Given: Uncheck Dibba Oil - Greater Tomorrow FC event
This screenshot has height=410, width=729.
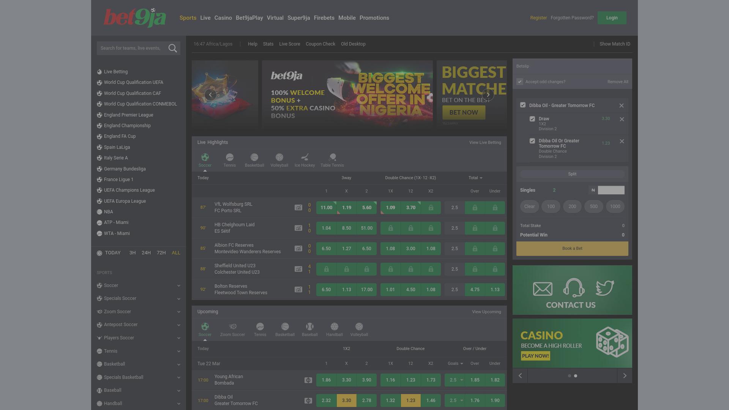Looking at the screenshot, I should click(x=523, y=105).
